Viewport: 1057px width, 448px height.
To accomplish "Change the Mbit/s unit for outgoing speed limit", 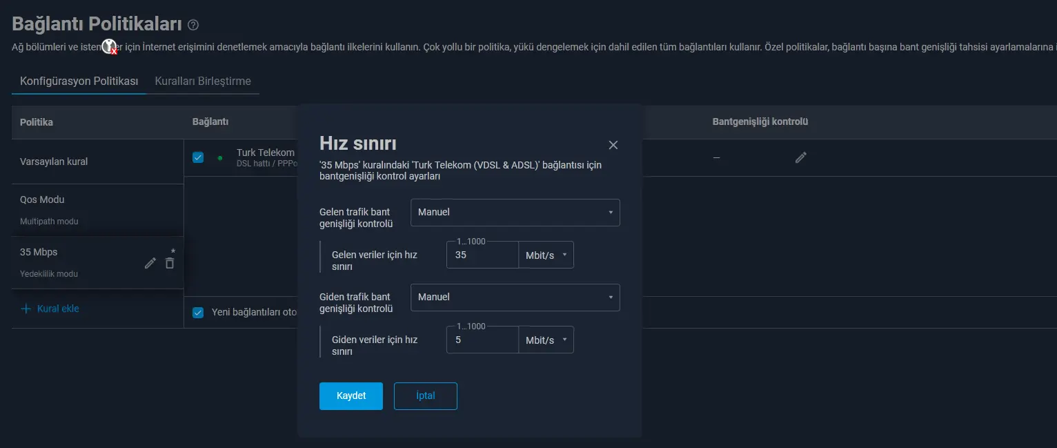I will (x=546, y=340).
